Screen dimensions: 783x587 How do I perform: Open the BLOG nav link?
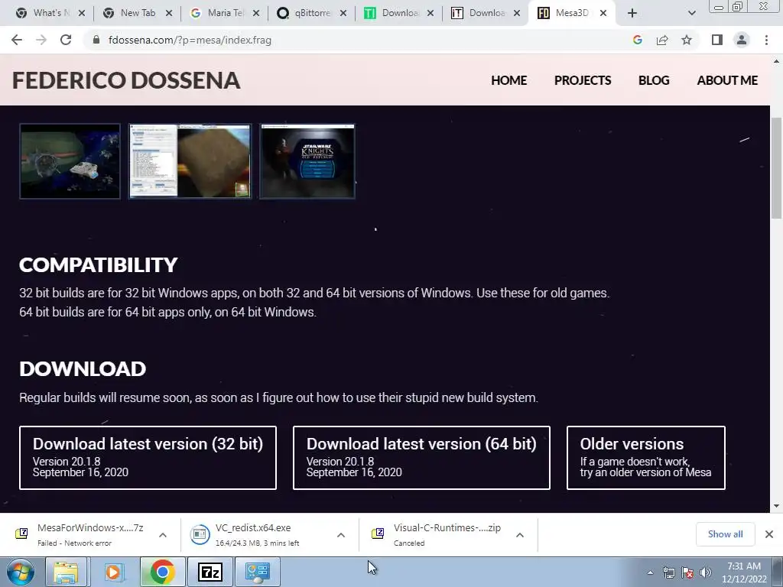coord(654,80)
